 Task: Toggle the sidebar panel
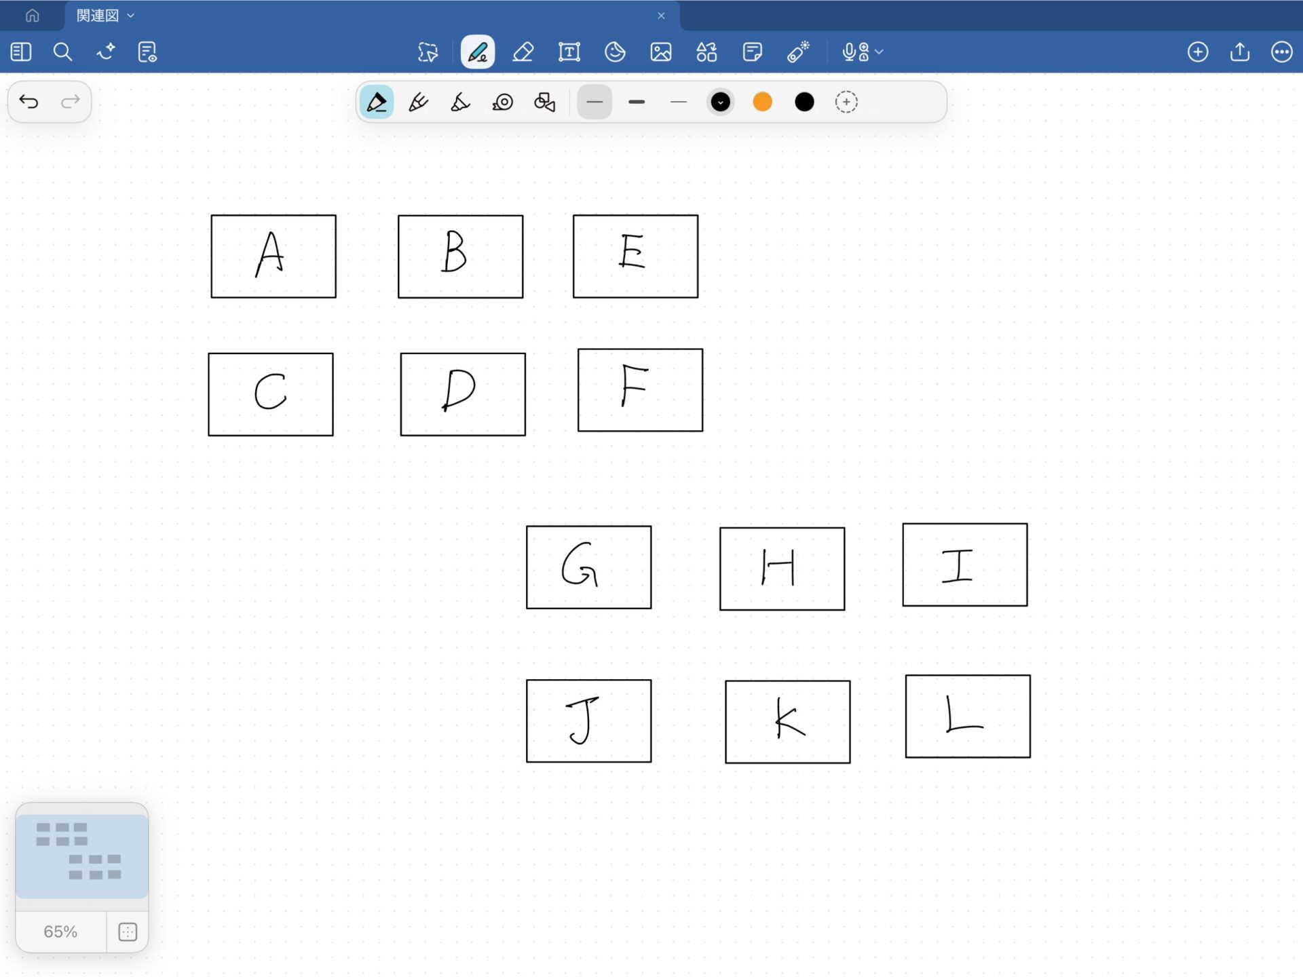coord(21,52)
